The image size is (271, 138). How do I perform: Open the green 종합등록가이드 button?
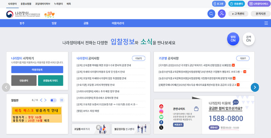[x=50, y=80]
